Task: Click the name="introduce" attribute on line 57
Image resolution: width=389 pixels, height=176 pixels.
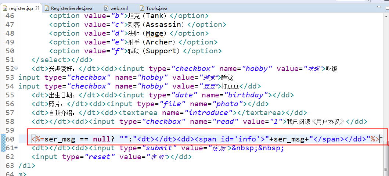Action: coord(197,113)
